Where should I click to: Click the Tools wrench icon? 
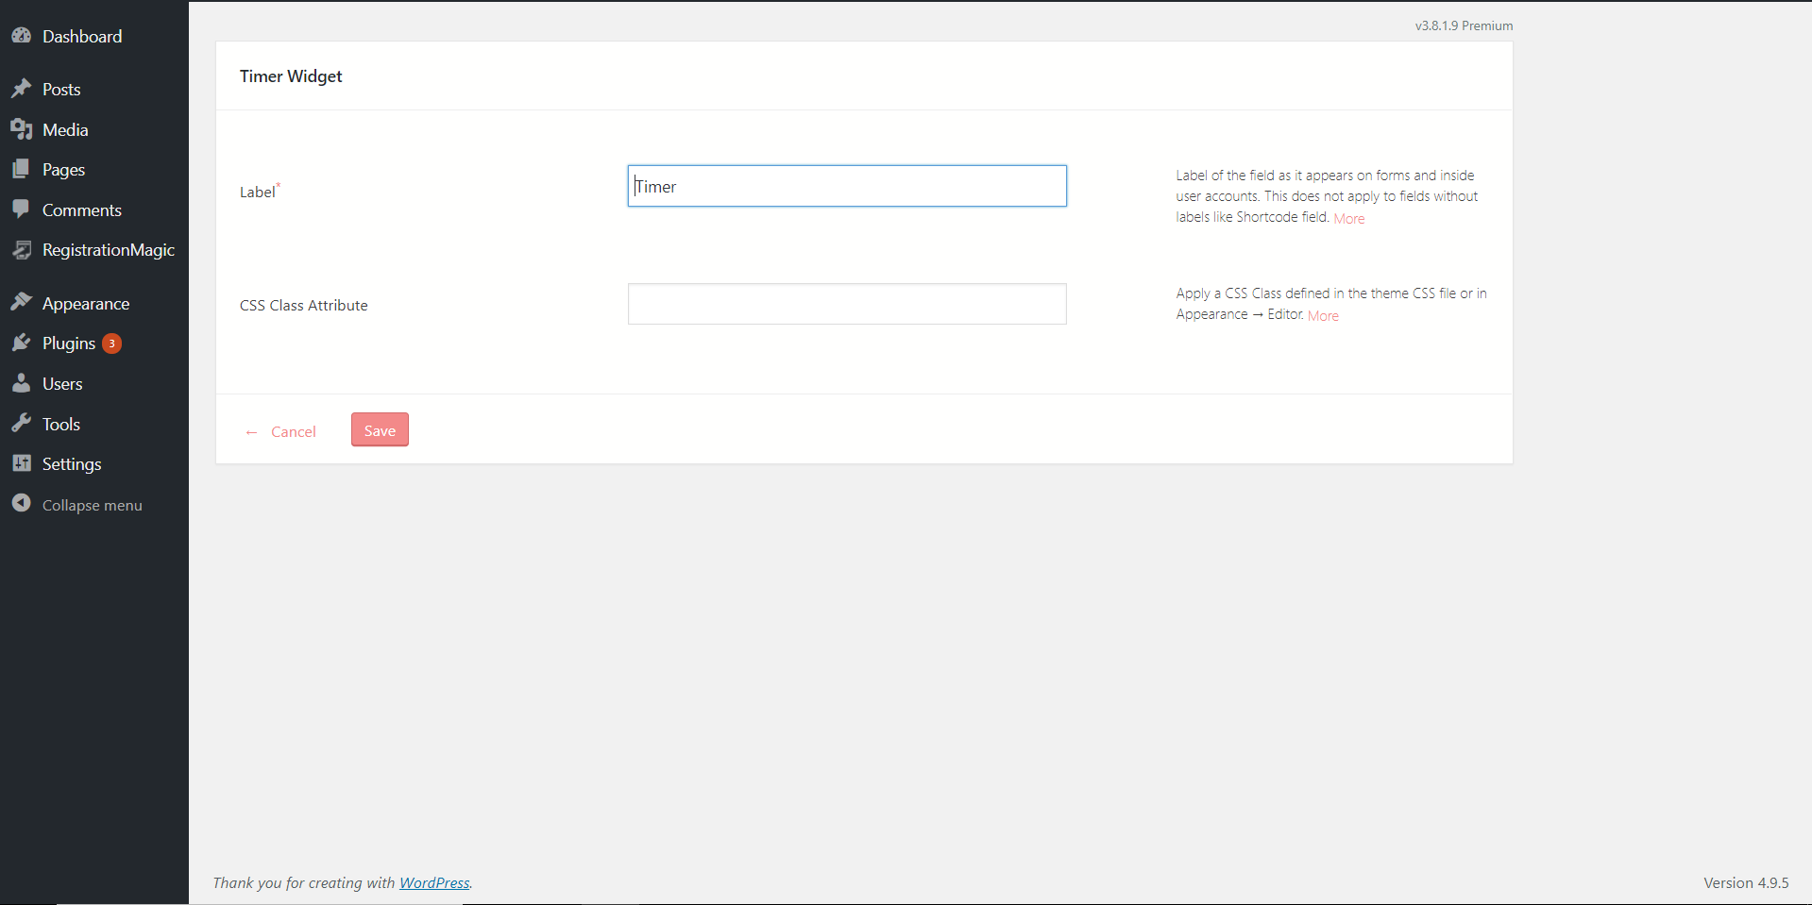point(22,424)
